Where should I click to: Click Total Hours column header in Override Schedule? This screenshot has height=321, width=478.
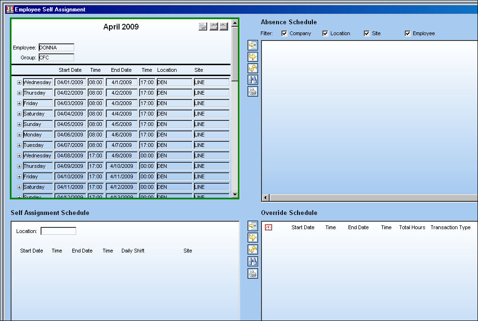[x=412, y=227]
